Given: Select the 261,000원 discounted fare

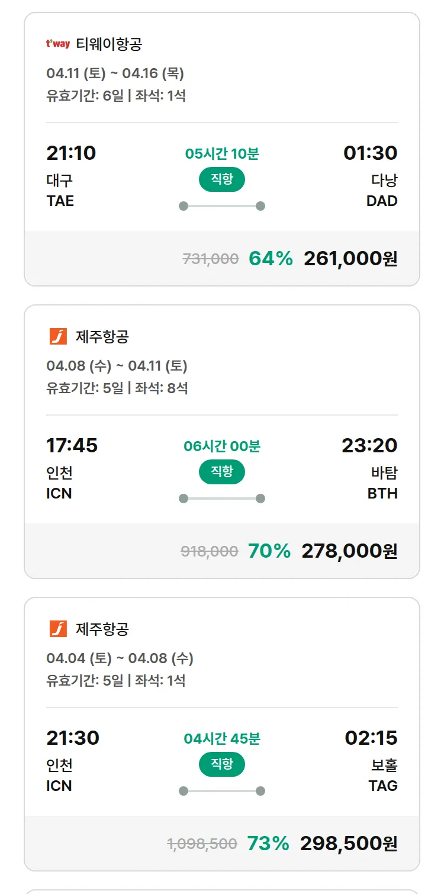Looking at the screenshot, I should tap(350, 259).
